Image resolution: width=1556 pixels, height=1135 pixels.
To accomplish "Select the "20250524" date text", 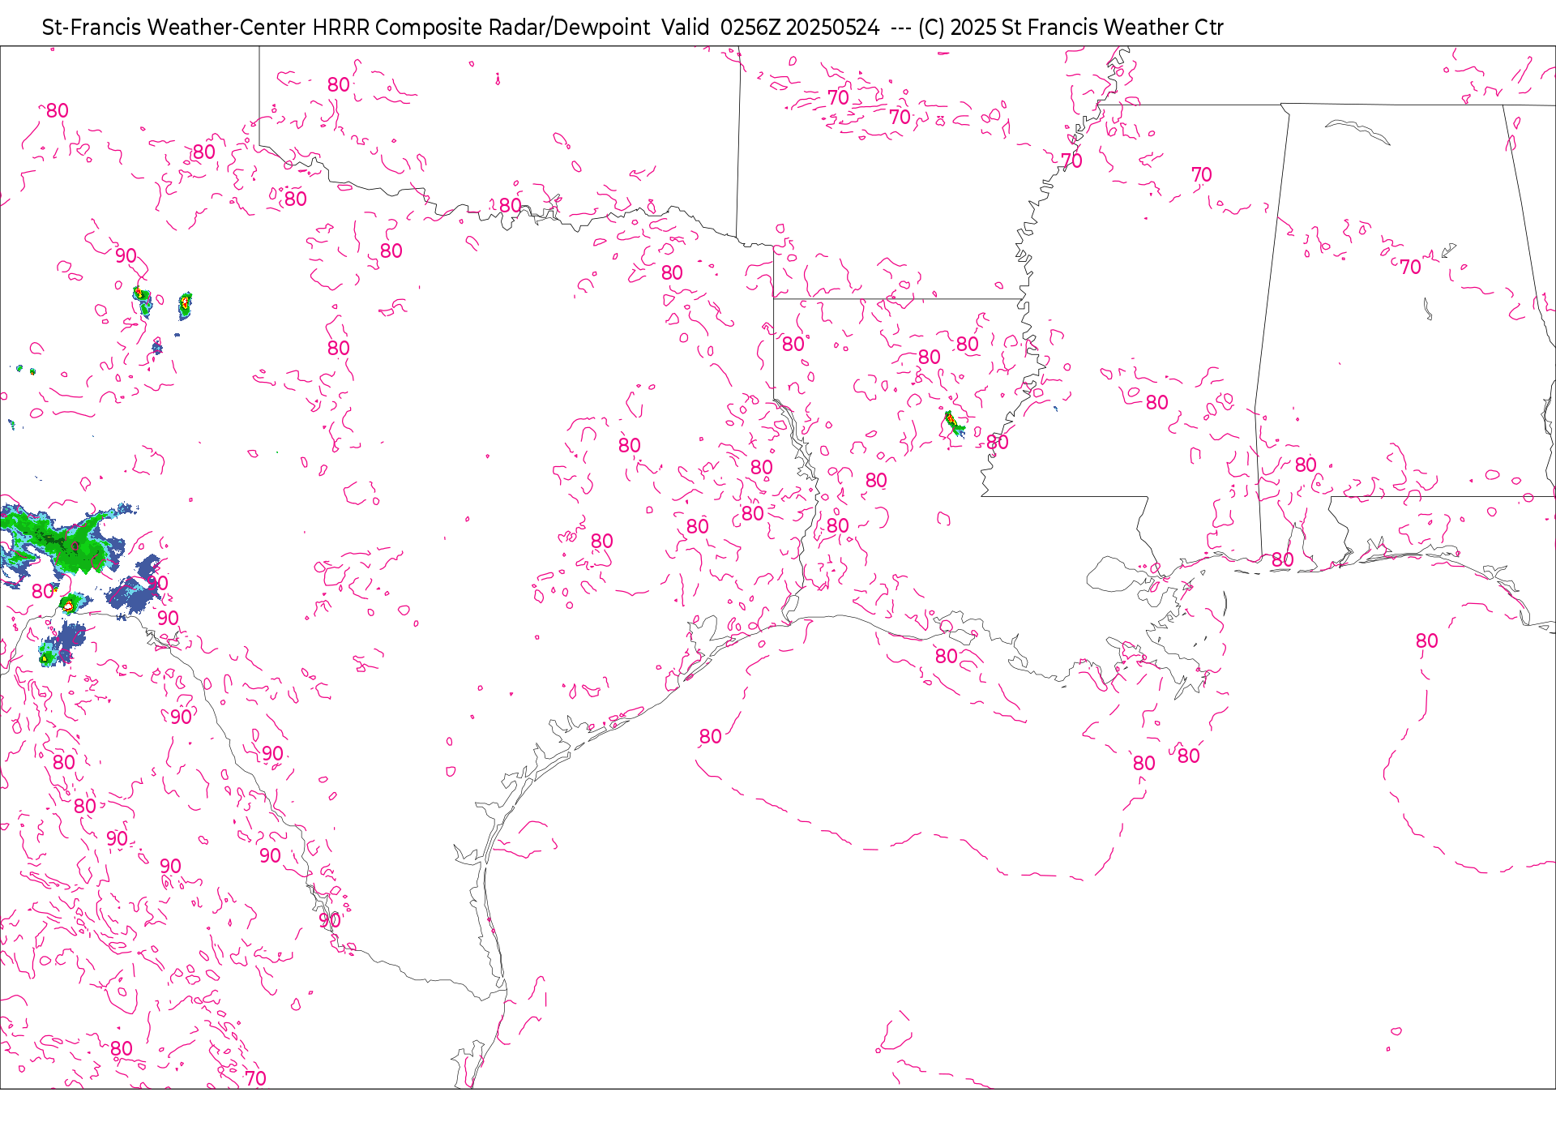I will click(832, 28).
